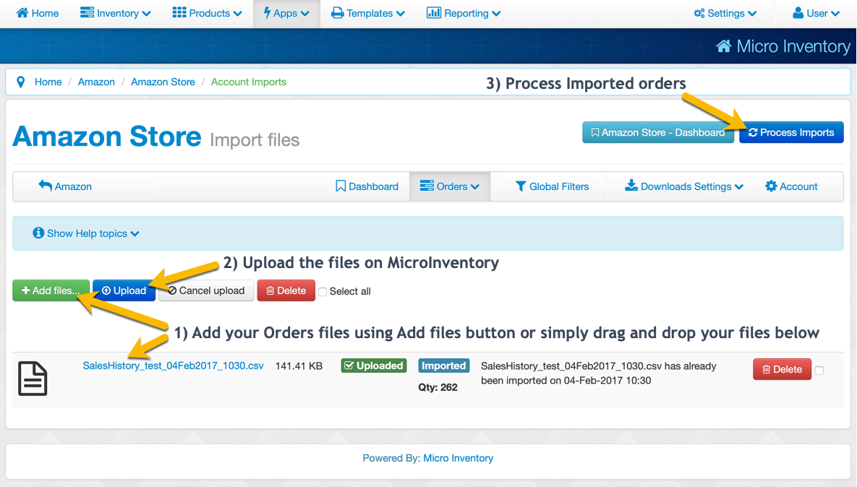Click the bookmark icon on Amazon Store - Dashboard
This screenshot has height=487, width=857.
point(595,133)
